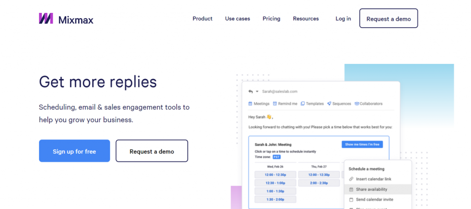The height and width of the screenshot is (209, 471).
Task: Click the 'Get more replies' heading
Action: coord(98,82)
